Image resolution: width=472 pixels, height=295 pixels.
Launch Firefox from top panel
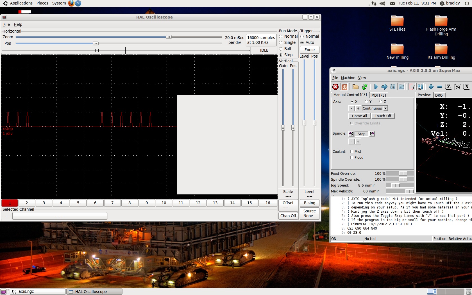[71, 3]
